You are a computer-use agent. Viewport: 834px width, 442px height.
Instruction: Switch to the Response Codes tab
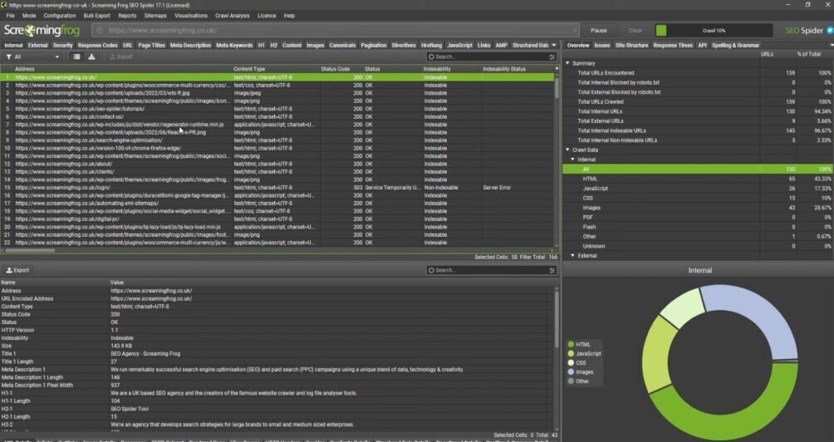(x=98, y=45)
